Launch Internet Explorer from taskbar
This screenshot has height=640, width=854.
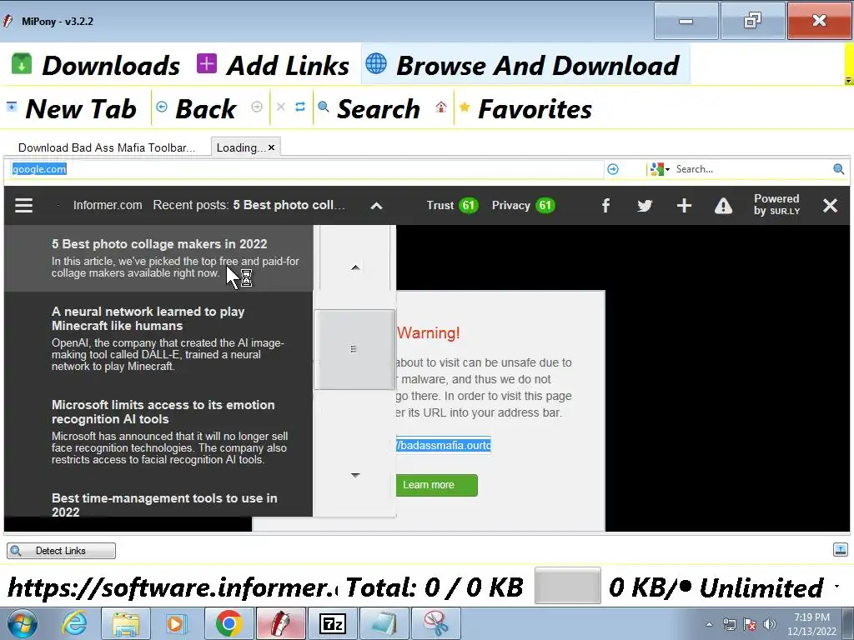73,623
